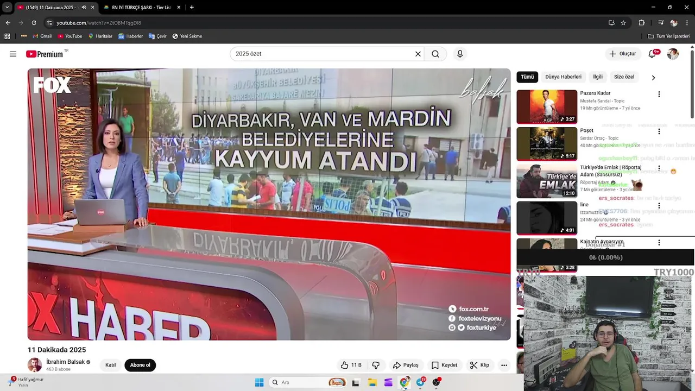Open Chrome three-dot menu

pos(687,23)
